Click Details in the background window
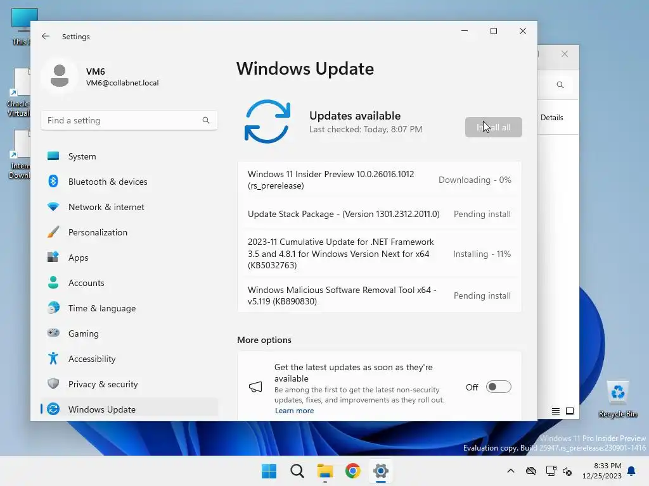649x486 pixels. [x=552, y=117]
